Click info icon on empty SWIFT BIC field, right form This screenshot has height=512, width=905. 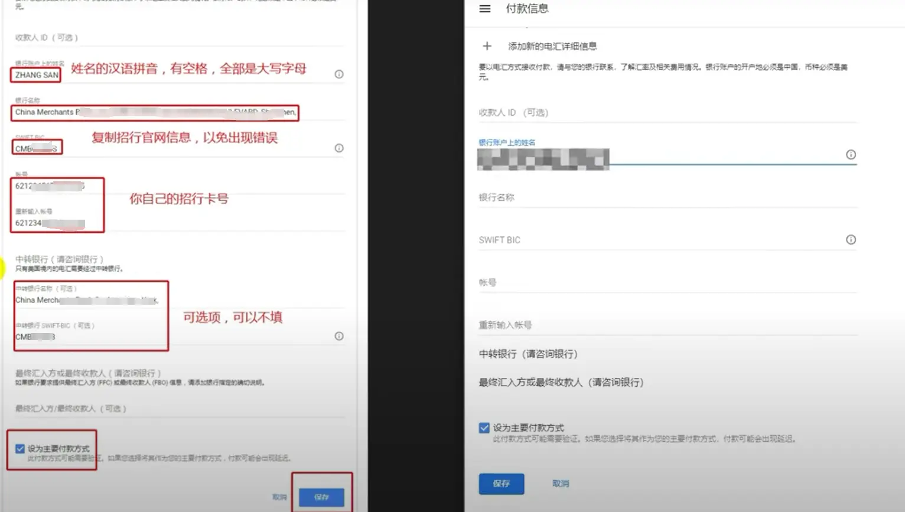[851, 240]
